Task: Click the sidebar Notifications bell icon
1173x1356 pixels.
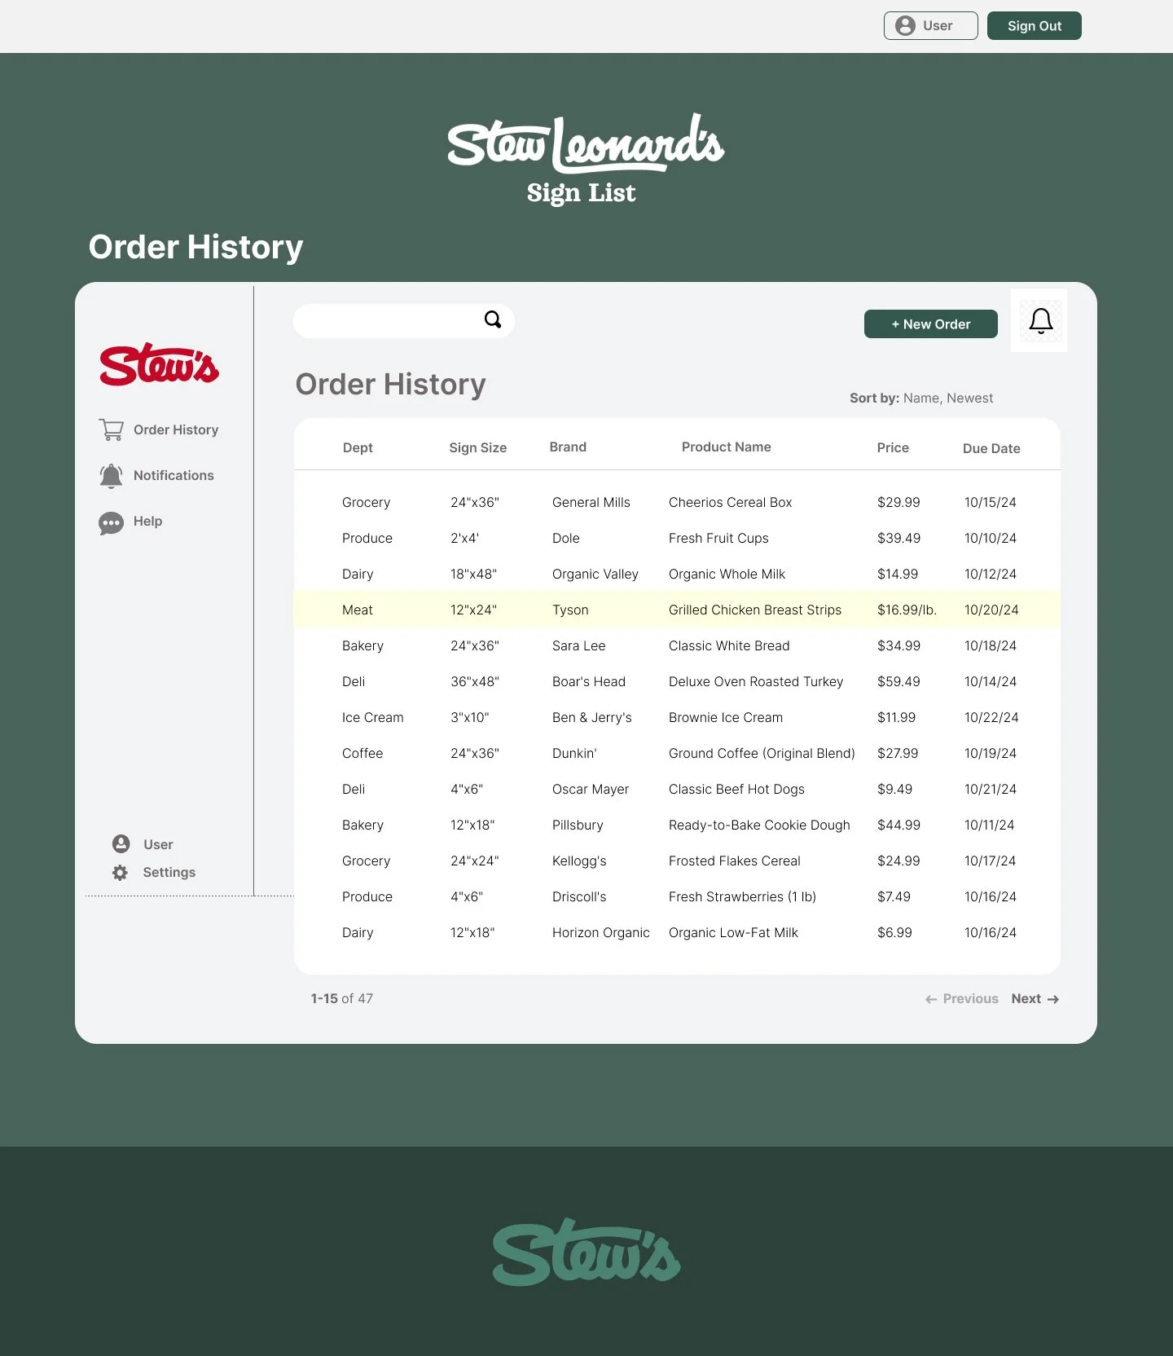Action: click(111, 476)
